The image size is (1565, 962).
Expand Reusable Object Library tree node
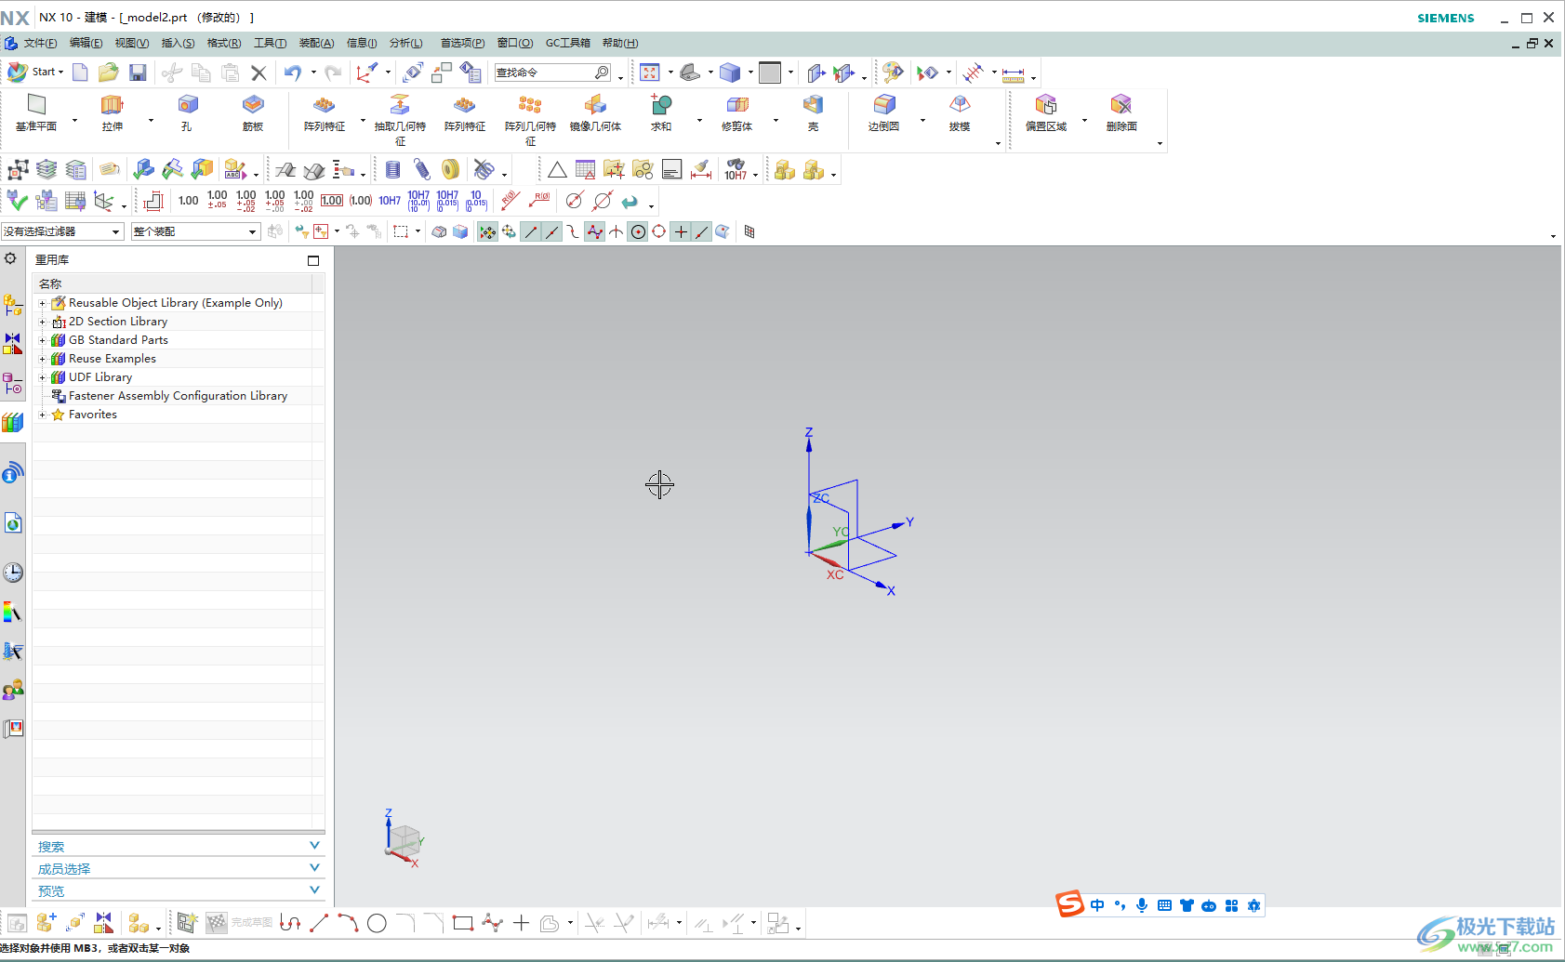click(42, 303)
